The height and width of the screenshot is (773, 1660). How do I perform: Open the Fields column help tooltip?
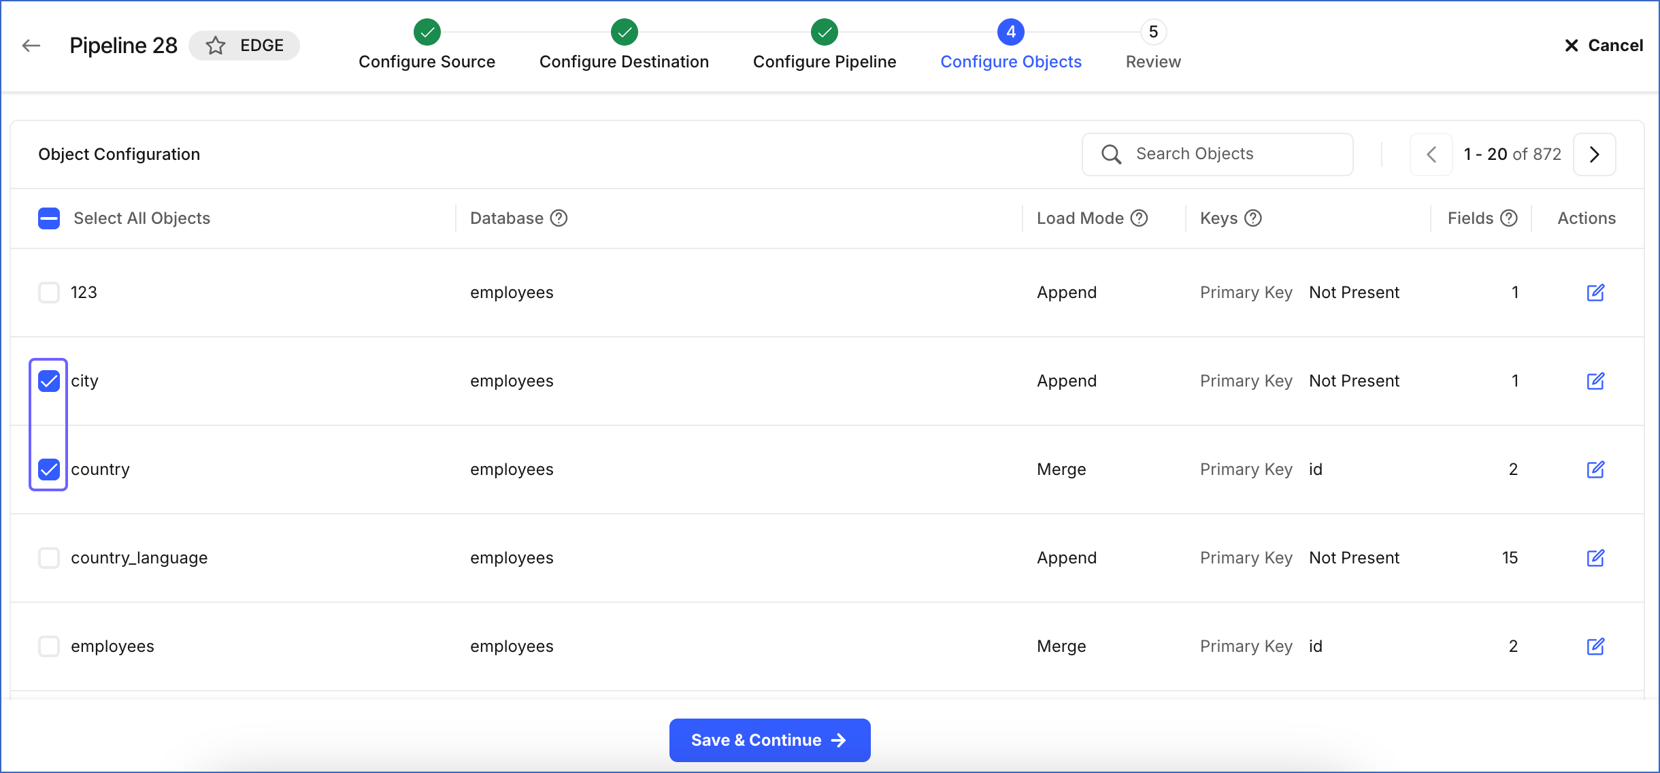[1509, 218]
